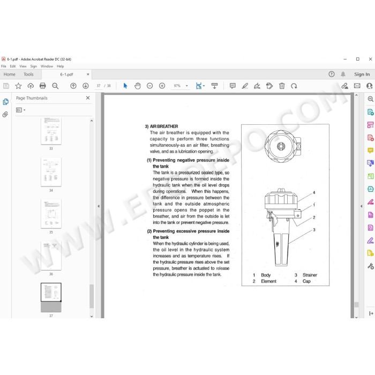
Task: Click the document scroll up arrow
Action: [x=356, y=95]
